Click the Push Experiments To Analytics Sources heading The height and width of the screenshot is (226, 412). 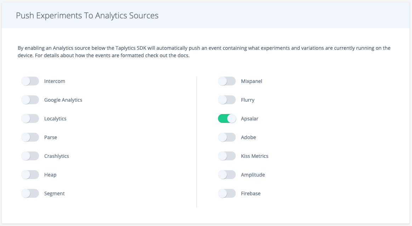tap(87, 16)
